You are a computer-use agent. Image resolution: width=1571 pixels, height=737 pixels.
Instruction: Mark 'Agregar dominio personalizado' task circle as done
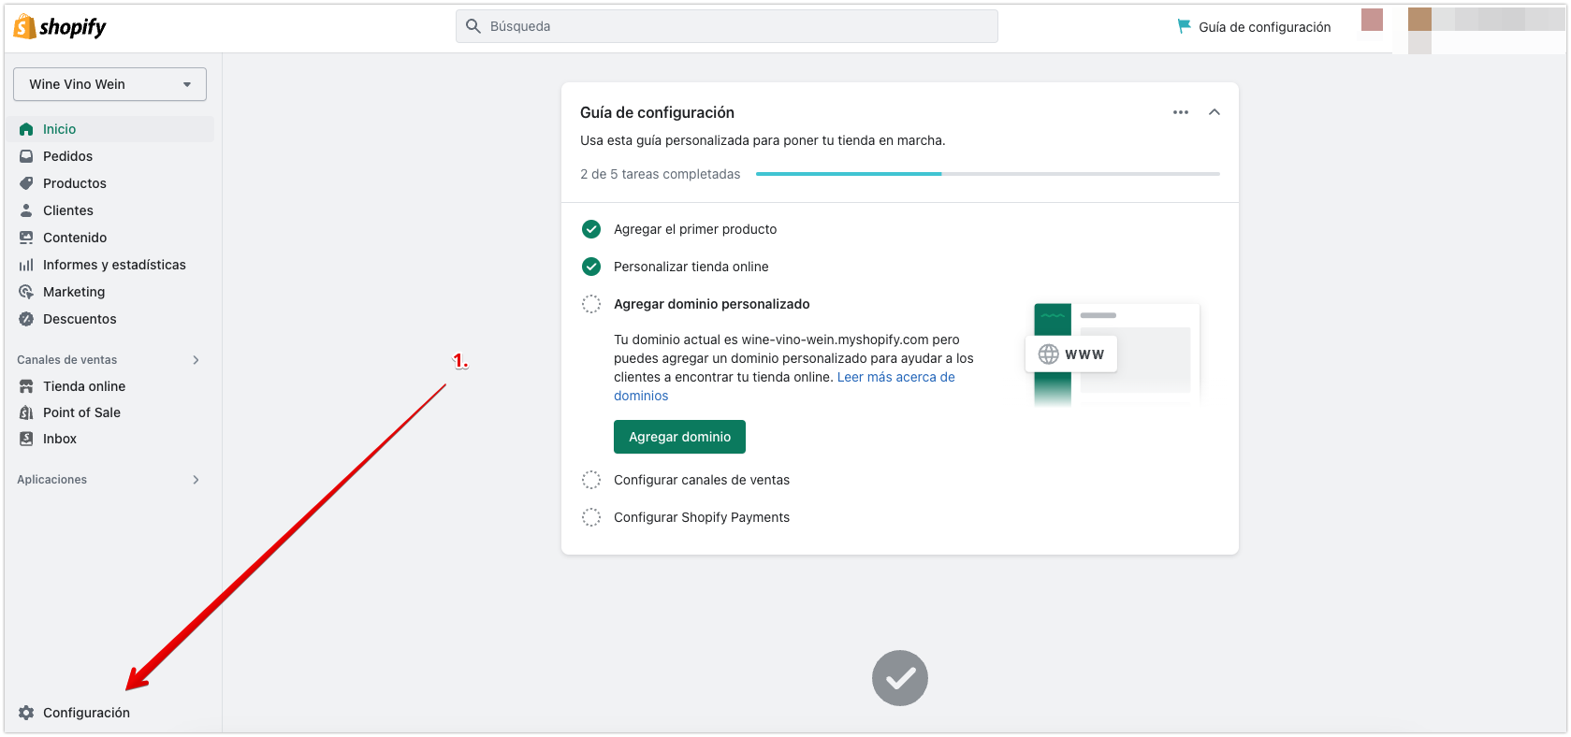[591, 304]
